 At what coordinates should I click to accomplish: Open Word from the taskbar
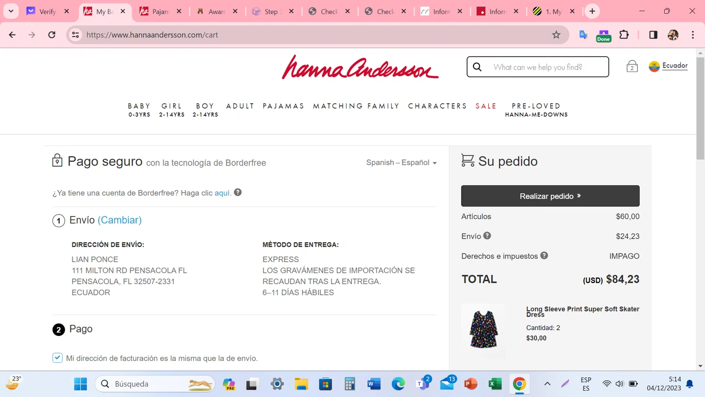coord(374,384)
